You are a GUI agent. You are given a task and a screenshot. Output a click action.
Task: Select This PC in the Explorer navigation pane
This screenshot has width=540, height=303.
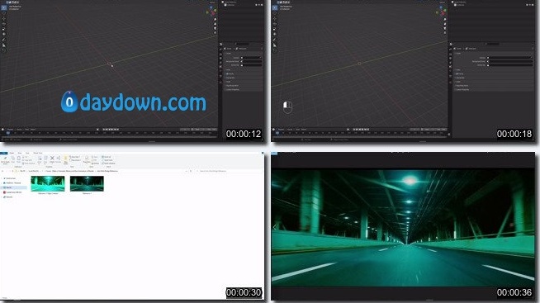coord(8,187)
